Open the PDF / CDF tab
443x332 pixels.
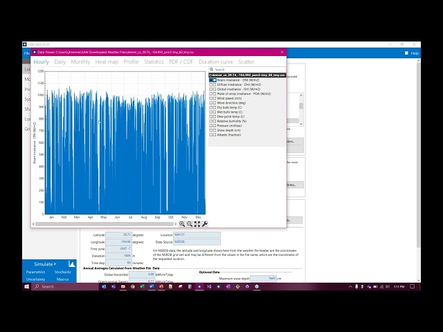click(181, 62)
